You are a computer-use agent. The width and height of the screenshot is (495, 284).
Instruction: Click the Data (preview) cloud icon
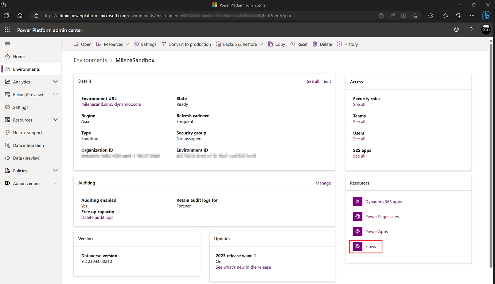[8, 158]
